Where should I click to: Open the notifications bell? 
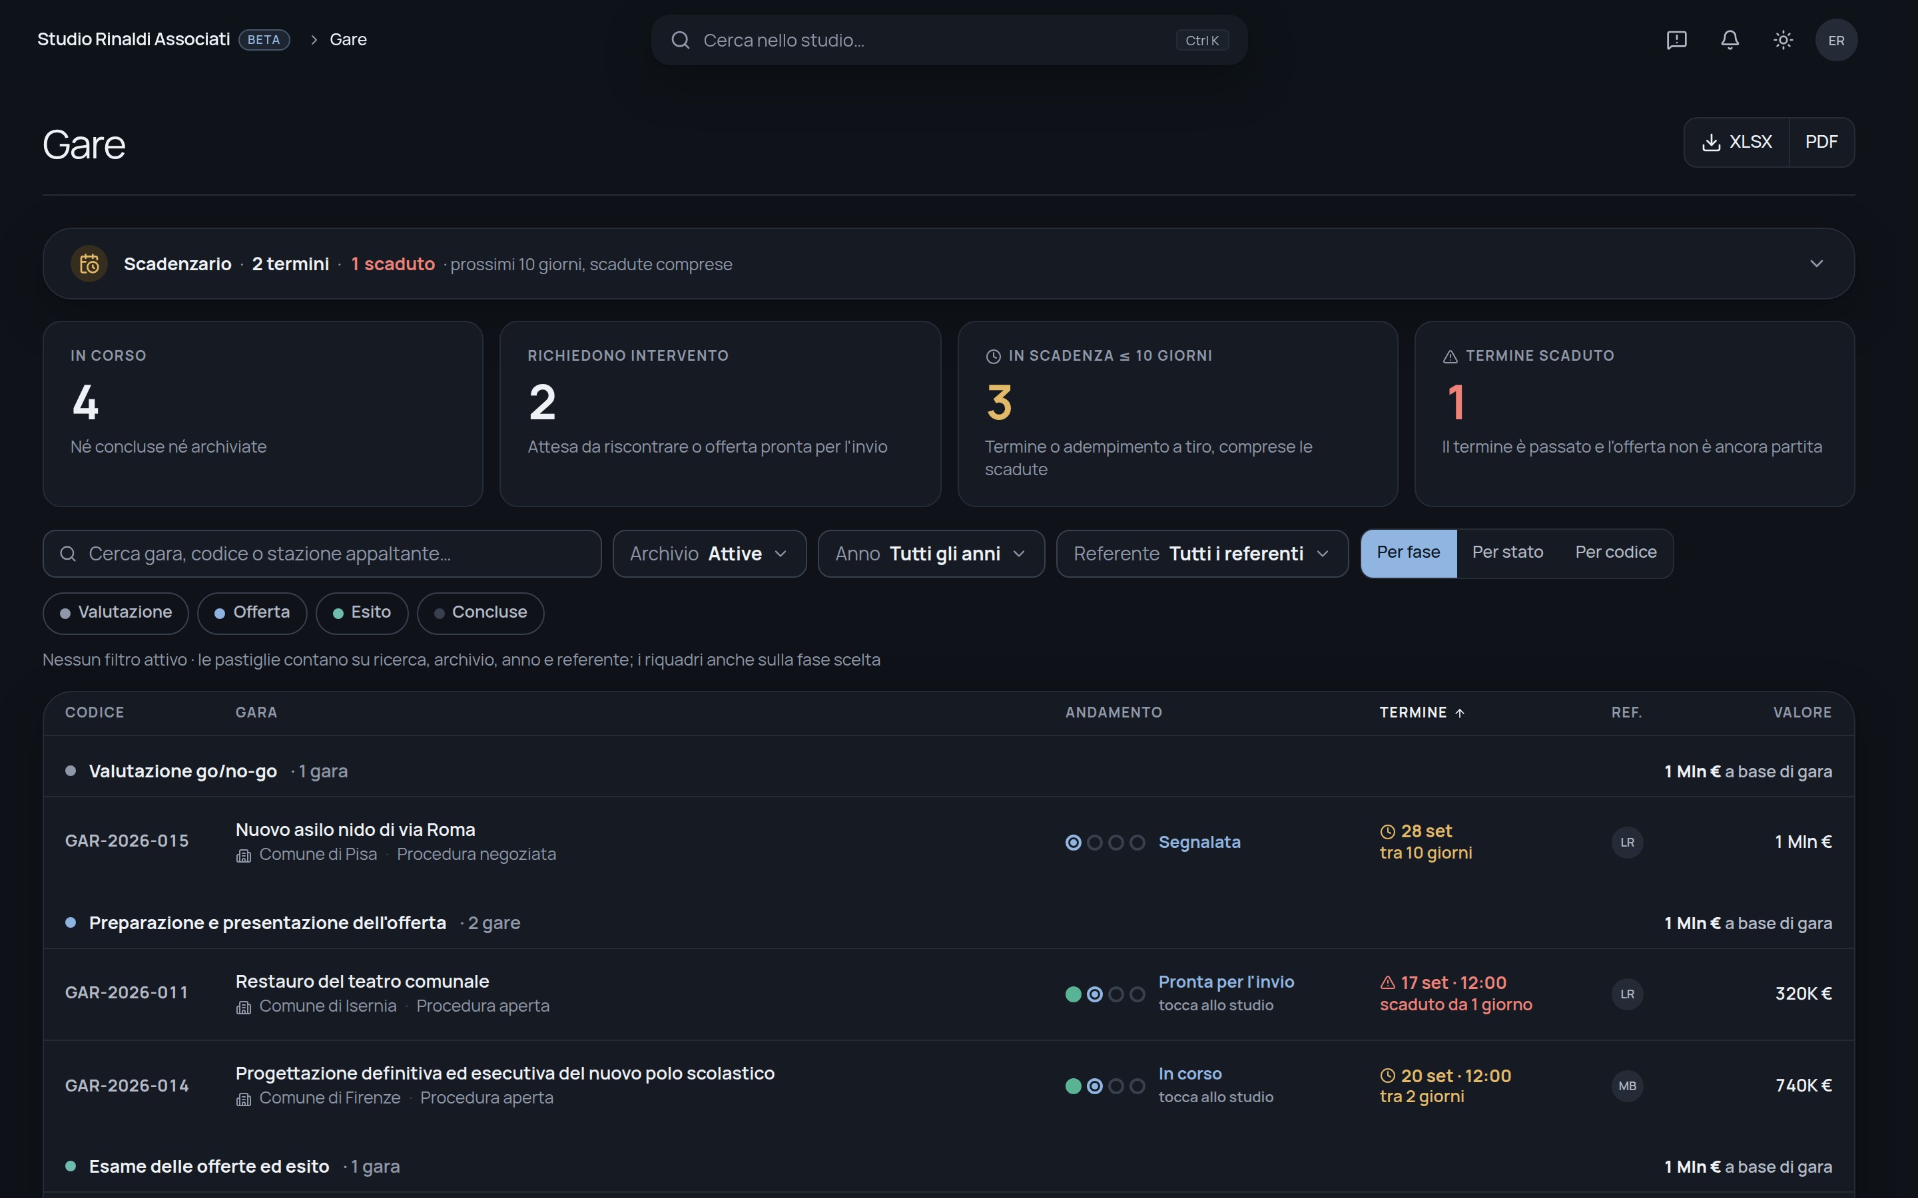(1730, 40)
